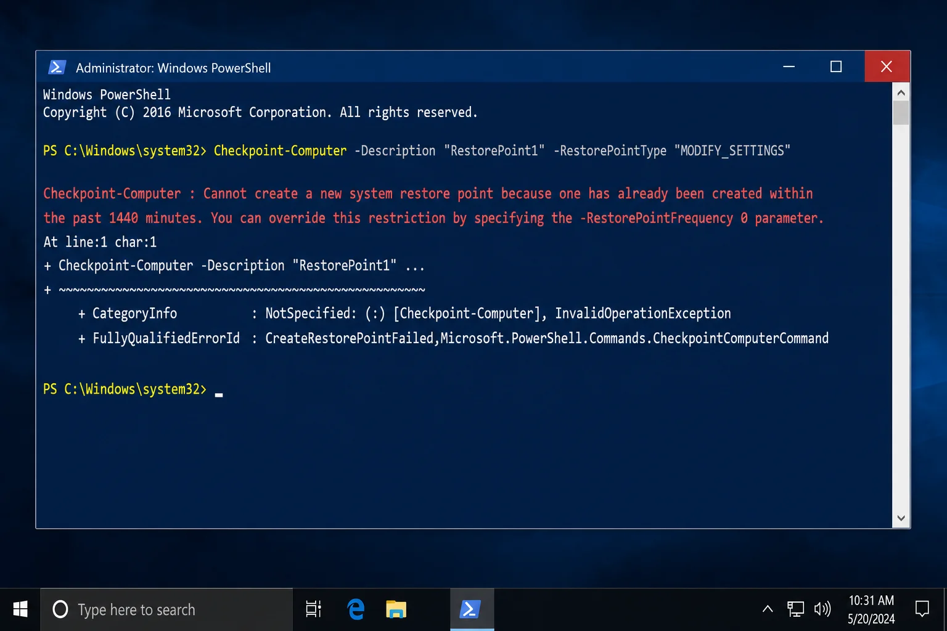The image size is (947, 631).
Task: Click the 'Windows PowerShell' header line
Action: tap(107, 94)
